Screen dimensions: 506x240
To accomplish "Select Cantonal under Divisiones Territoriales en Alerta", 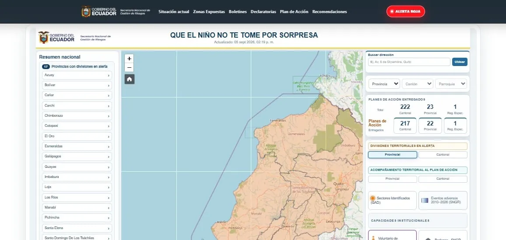I will tap(443, 155).
